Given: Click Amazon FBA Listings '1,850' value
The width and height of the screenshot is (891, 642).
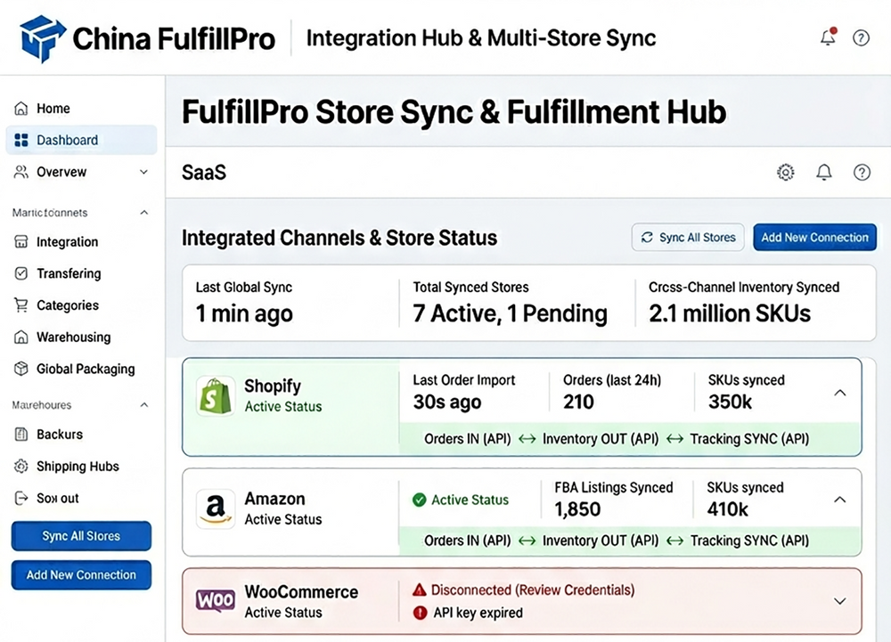Looking at the screenshot, I should pos(577,509).
